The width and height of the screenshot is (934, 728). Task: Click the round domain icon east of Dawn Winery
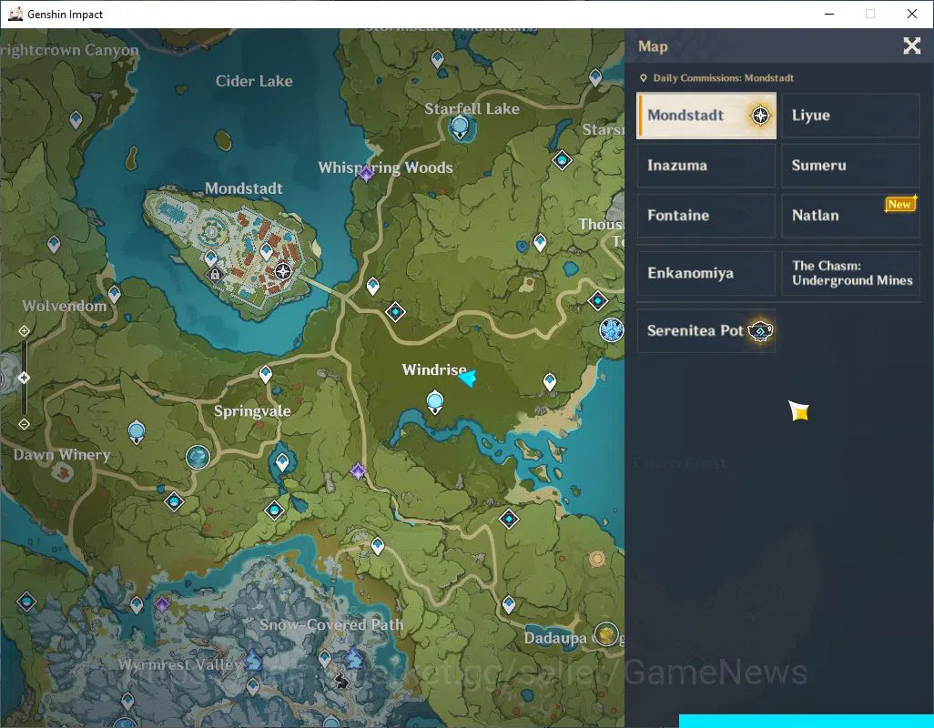[198, 457]
